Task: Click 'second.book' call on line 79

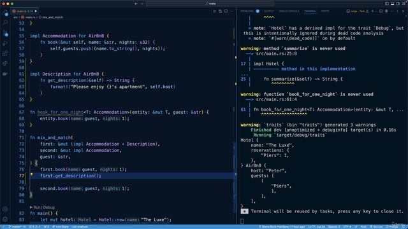Action: (54, 188)
